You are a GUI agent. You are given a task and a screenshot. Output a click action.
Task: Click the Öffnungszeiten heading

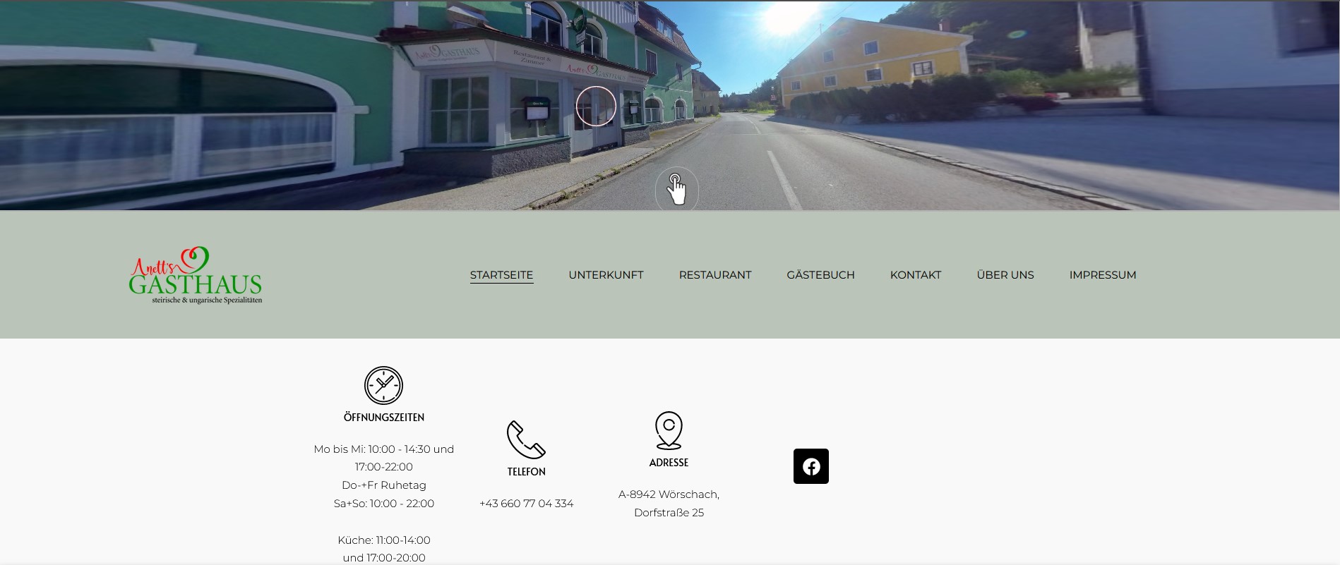point(383,418)
